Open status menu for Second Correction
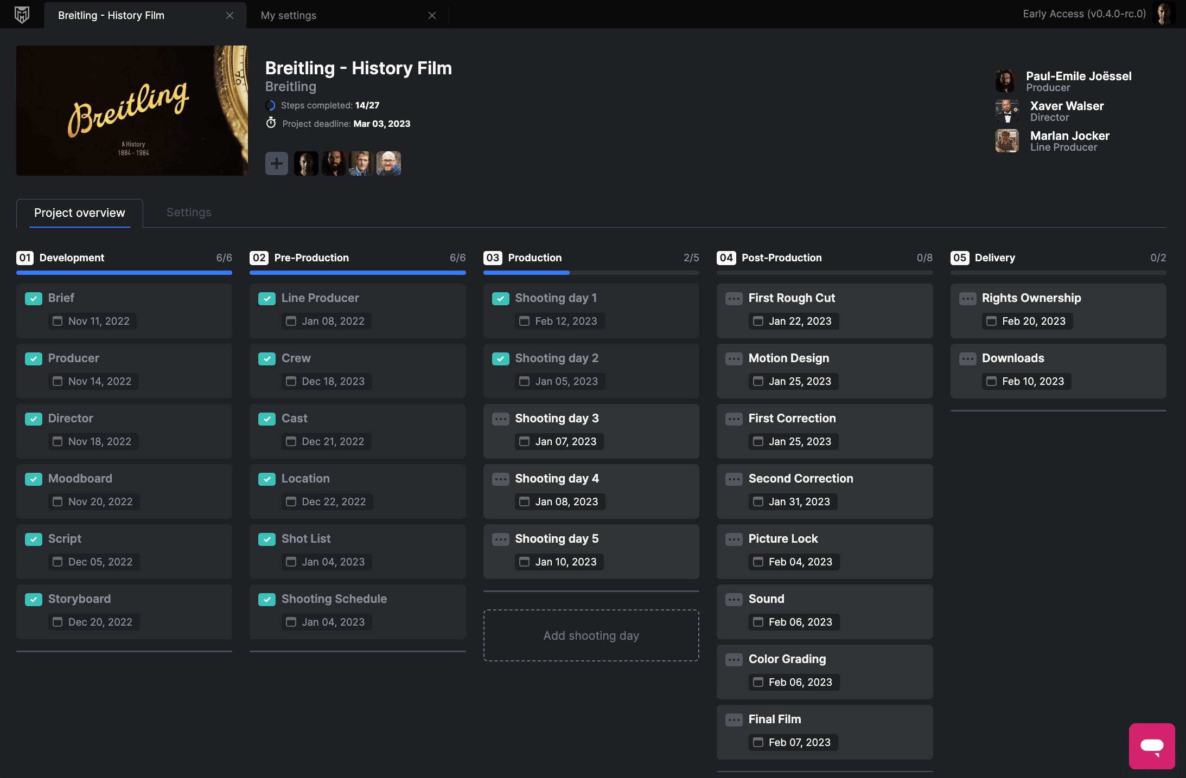Viewport: 1186px width, 778px height. point(734,479)
